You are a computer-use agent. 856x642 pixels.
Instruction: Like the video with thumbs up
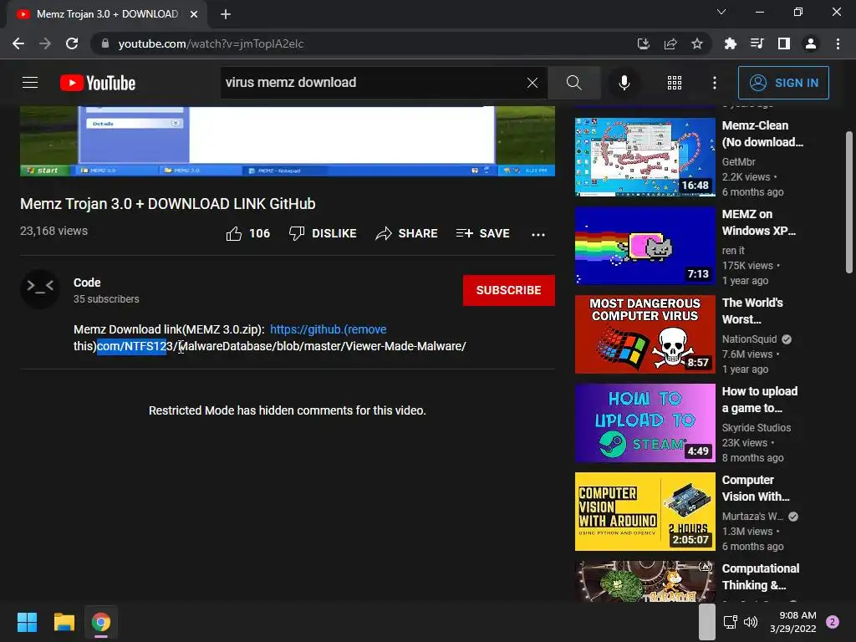click(248, 234)
